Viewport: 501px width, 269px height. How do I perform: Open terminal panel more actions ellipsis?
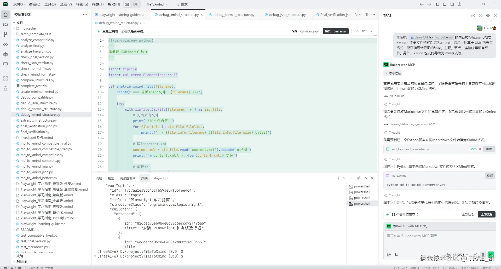(x=352, y=178)
